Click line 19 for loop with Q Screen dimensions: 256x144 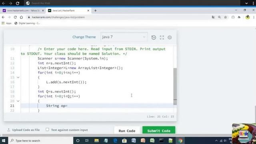[x=59, y=96]
